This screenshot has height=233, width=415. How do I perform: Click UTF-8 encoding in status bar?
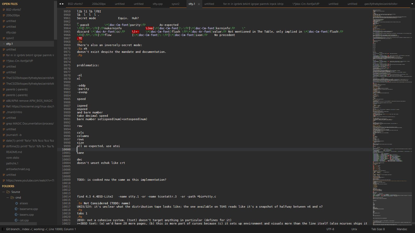tap(330, 229)
